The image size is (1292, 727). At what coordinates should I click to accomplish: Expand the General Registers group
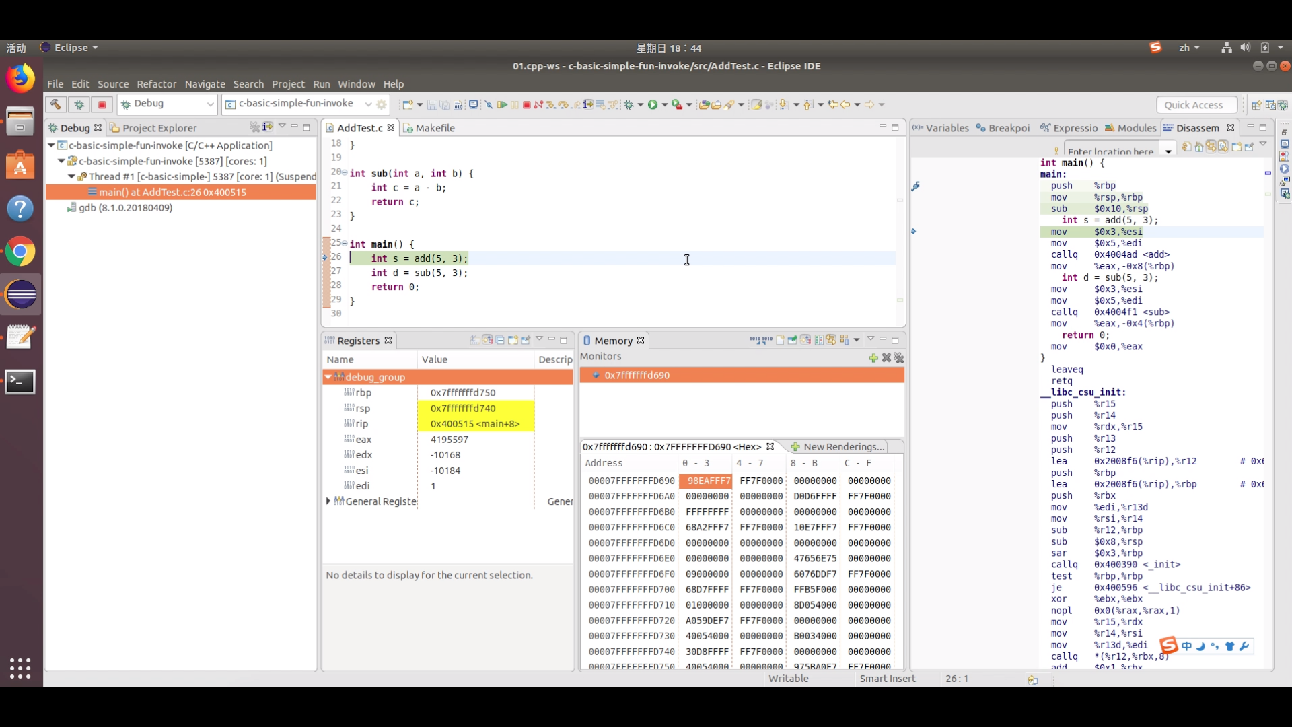tap(328, 501)
